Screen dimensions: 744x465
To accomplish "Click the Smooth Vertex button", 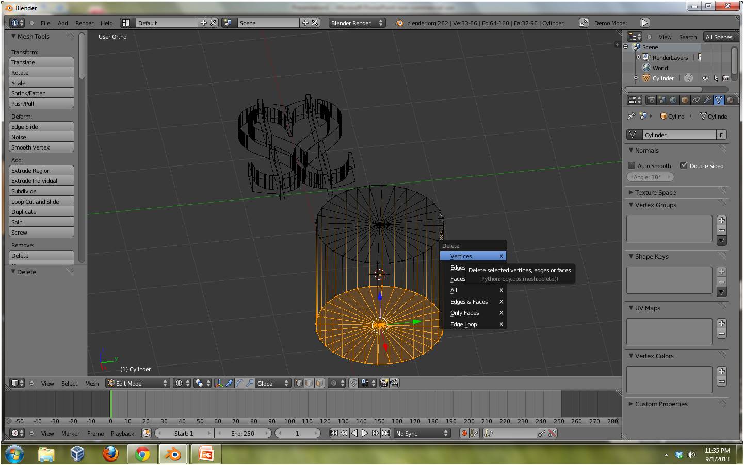I will 41,147.
